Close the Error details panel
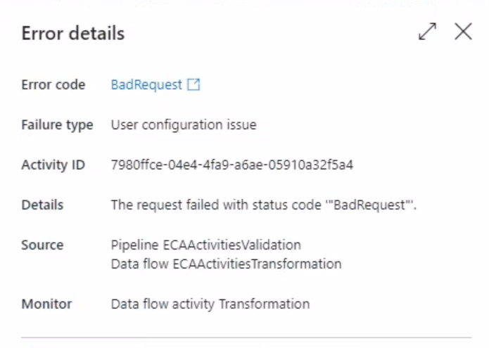 [x=463, y=32]
